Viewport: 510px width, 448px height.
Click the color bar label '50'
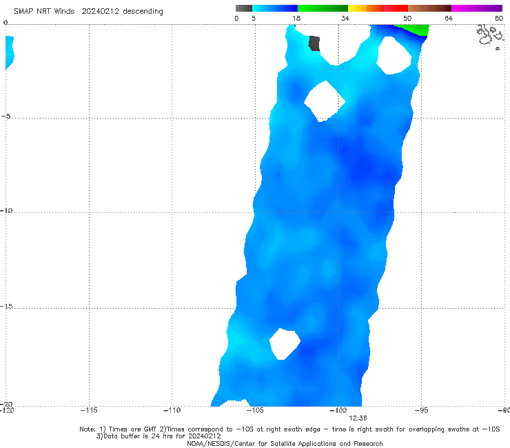tap(407, 18)
